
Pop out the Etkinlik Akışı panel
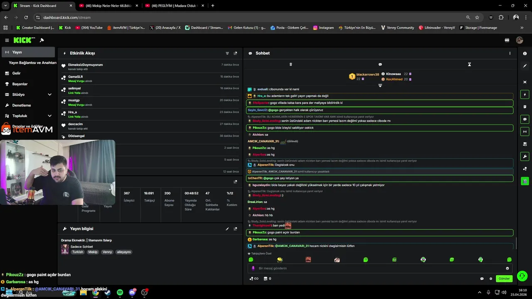[235, 53]
